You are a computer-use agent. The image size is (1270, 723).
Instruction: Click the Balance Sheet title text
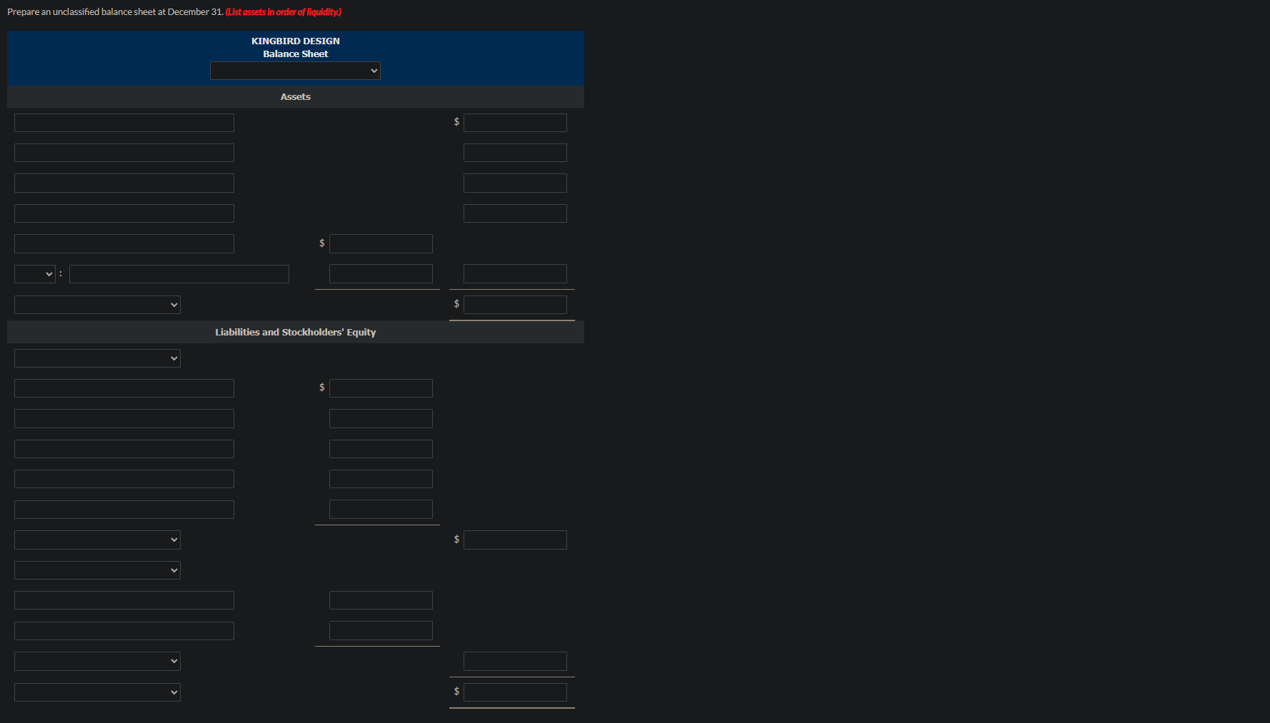pyautogui.click(x=296, y=54)
